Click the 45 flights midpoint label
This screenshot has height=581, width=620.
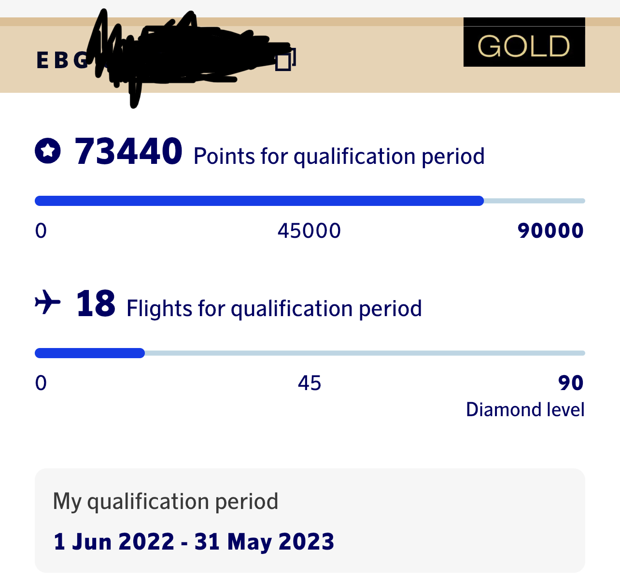click(x=309, y=383)
